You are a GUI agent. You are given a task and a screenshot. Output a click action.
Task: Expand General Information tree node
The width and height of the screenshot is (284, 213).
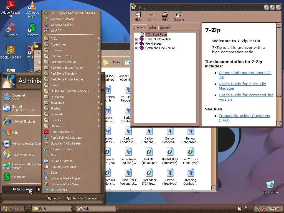[x=136, y=39]
